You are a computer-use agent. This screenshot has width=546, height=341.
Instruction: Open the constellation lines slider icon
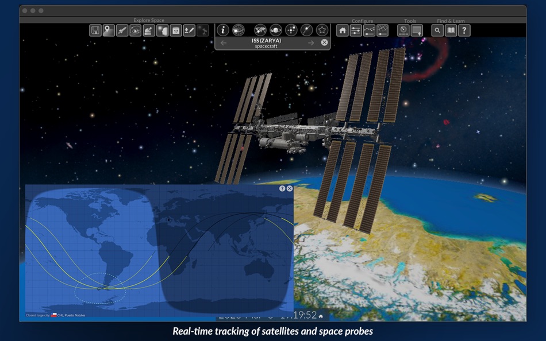369,30
